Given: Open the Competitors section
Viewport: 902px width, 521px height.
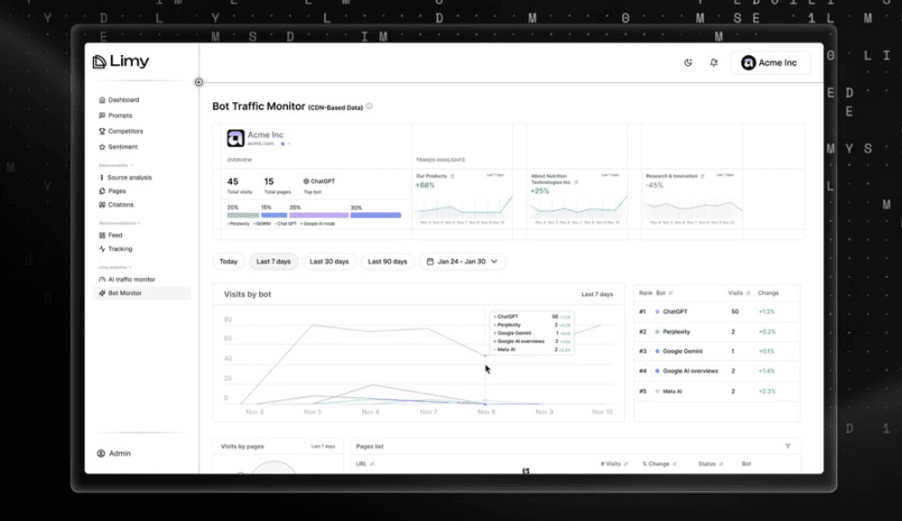Looking at the screenshot, I should coord(120,131).
